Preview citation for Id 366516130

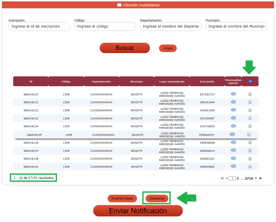[233, 94]
